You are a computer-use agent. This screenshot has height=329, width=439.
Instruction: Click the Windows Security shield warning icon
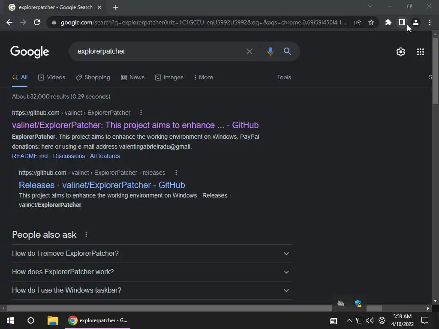[358, 304]
